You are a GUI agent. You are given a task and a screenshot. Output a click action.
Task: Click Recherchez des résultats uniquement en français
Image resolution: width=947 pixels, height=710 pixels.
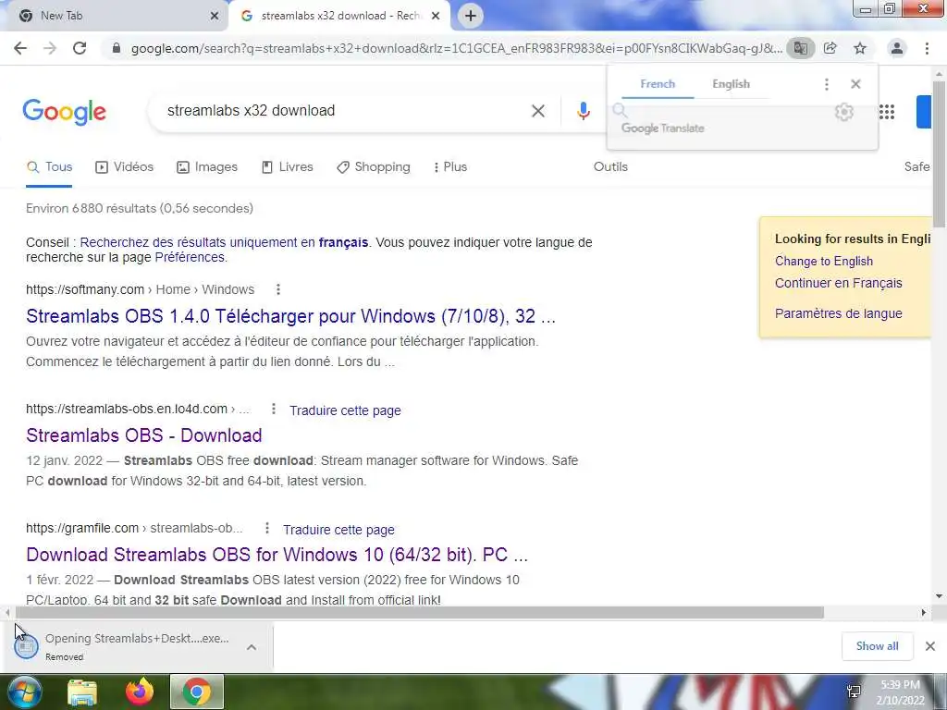click(224, 243)
